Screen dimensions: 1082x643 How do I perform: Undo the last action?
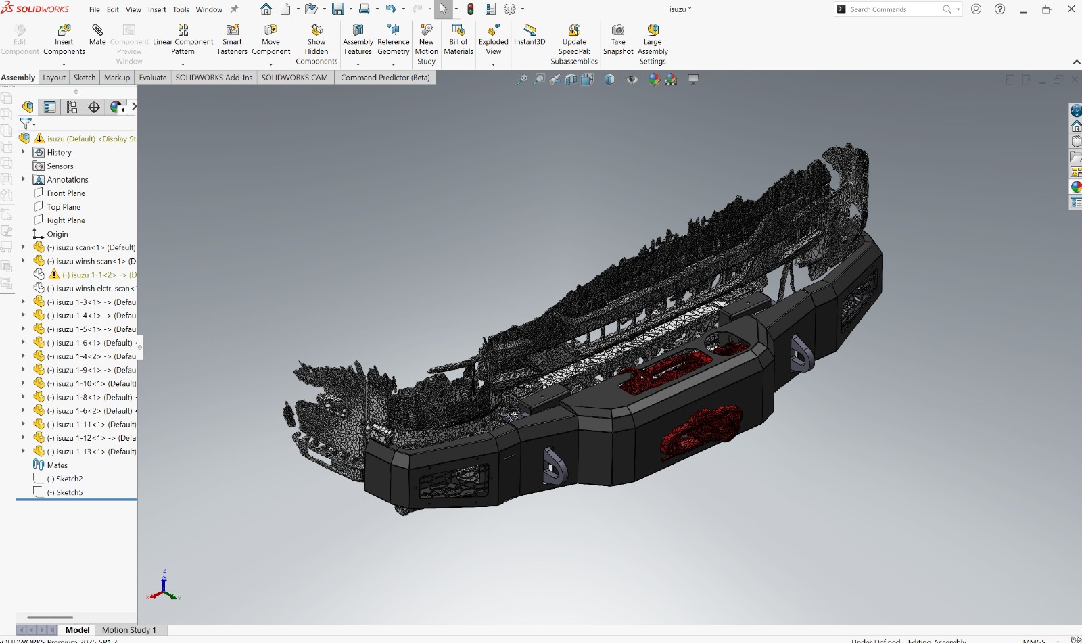click(390, 9)
